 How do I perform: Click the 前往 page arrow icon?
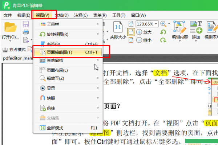pos(43,108)
